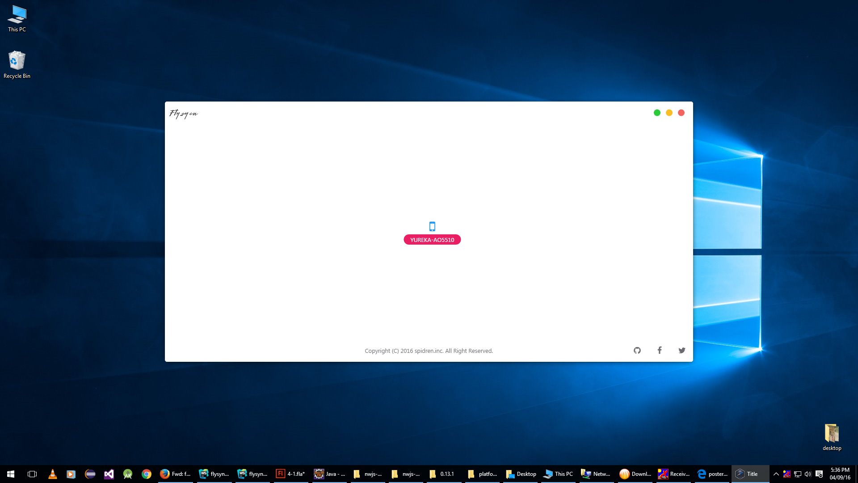Open the desktop folder icon
This screenshot has height=483, width=858.
click(x=832, y=436)
